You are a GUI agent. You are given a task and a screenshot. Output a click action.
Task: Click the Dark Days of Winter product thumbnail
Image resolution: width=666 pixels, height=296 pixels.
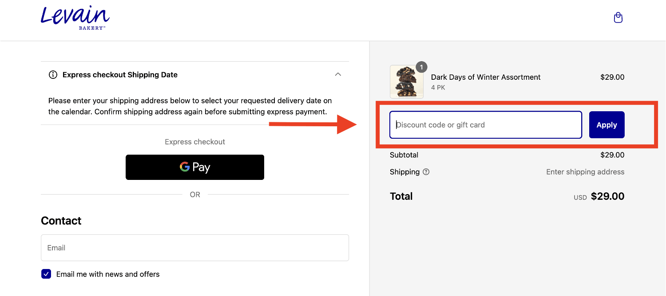point(406,82)
